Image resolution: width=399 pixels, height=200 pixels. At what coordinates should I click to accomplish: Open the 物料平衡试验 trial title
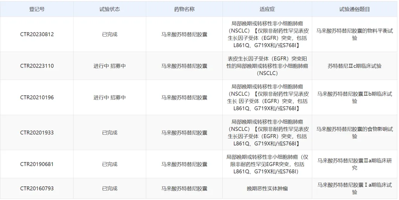click(354, 34)
